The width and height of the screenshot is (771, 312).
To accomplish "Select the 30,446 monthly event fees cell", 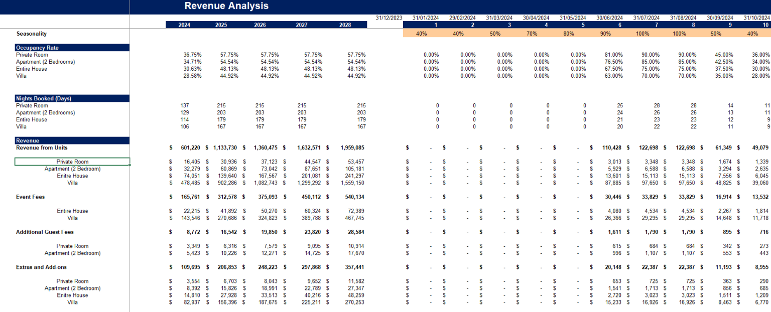I will coord(614,197).
